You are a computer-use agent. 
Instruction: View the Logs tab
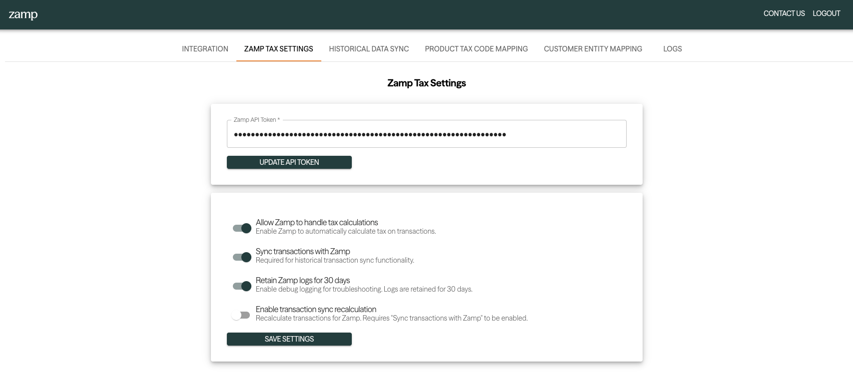(673, 49)
